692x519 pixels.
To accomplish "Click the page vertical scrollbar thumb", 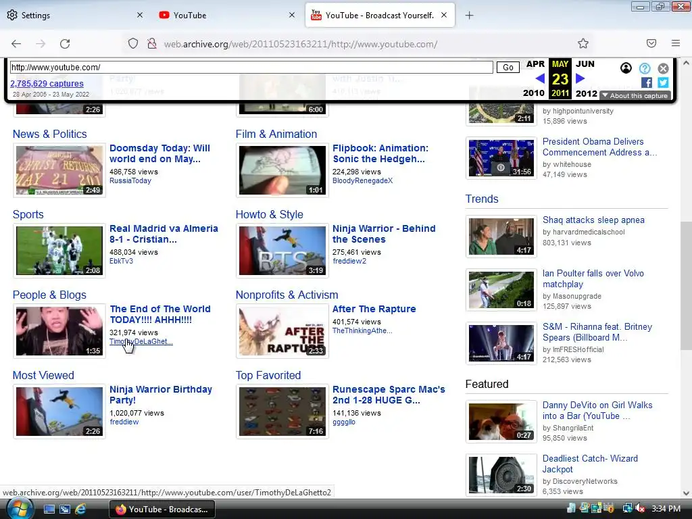I will 686,285.
